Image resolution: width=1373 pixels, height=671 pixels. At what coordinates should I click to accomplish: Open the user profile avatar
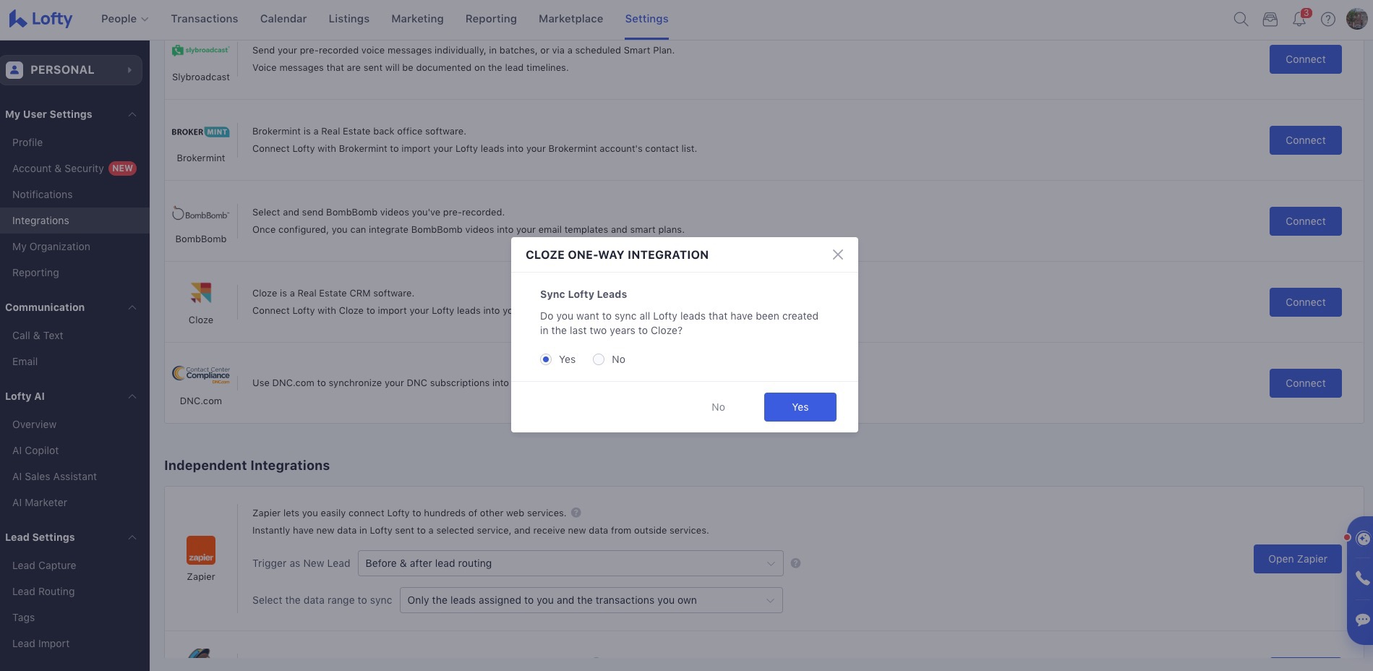[x=1356, y=20]
